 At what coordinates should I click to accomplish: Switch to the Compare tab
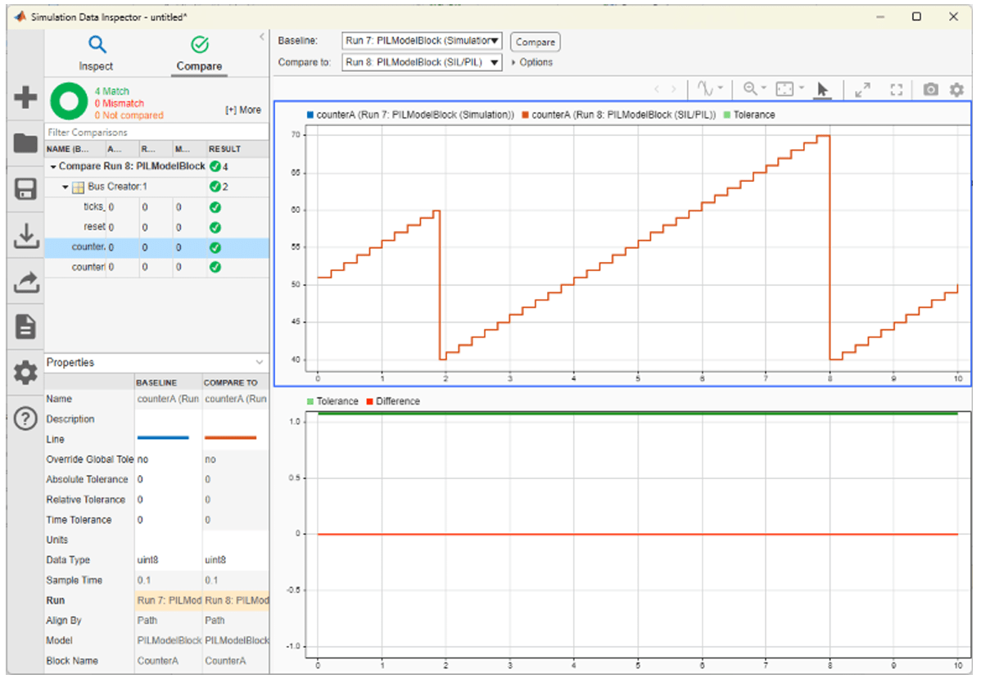click(x=199, y=54)
